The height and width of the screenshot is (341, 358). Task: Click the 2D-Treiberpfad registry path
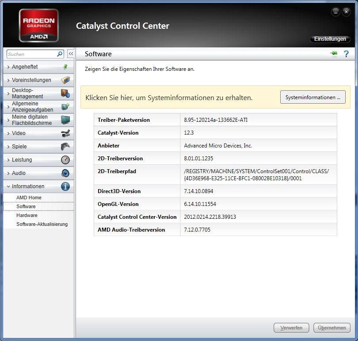[x=256, y=175]
